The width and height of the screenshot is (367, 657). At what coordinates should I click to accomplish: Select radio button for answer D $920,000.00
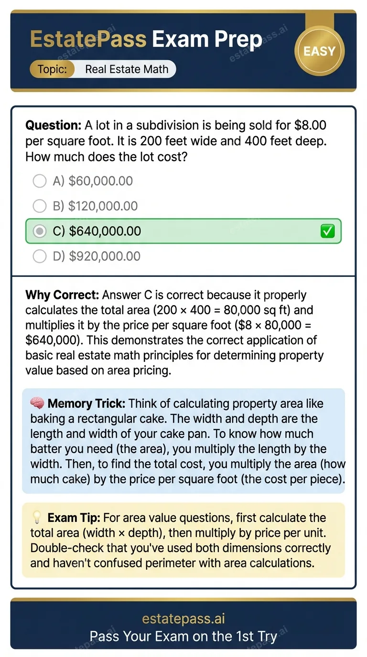click(x=40, y=256)
